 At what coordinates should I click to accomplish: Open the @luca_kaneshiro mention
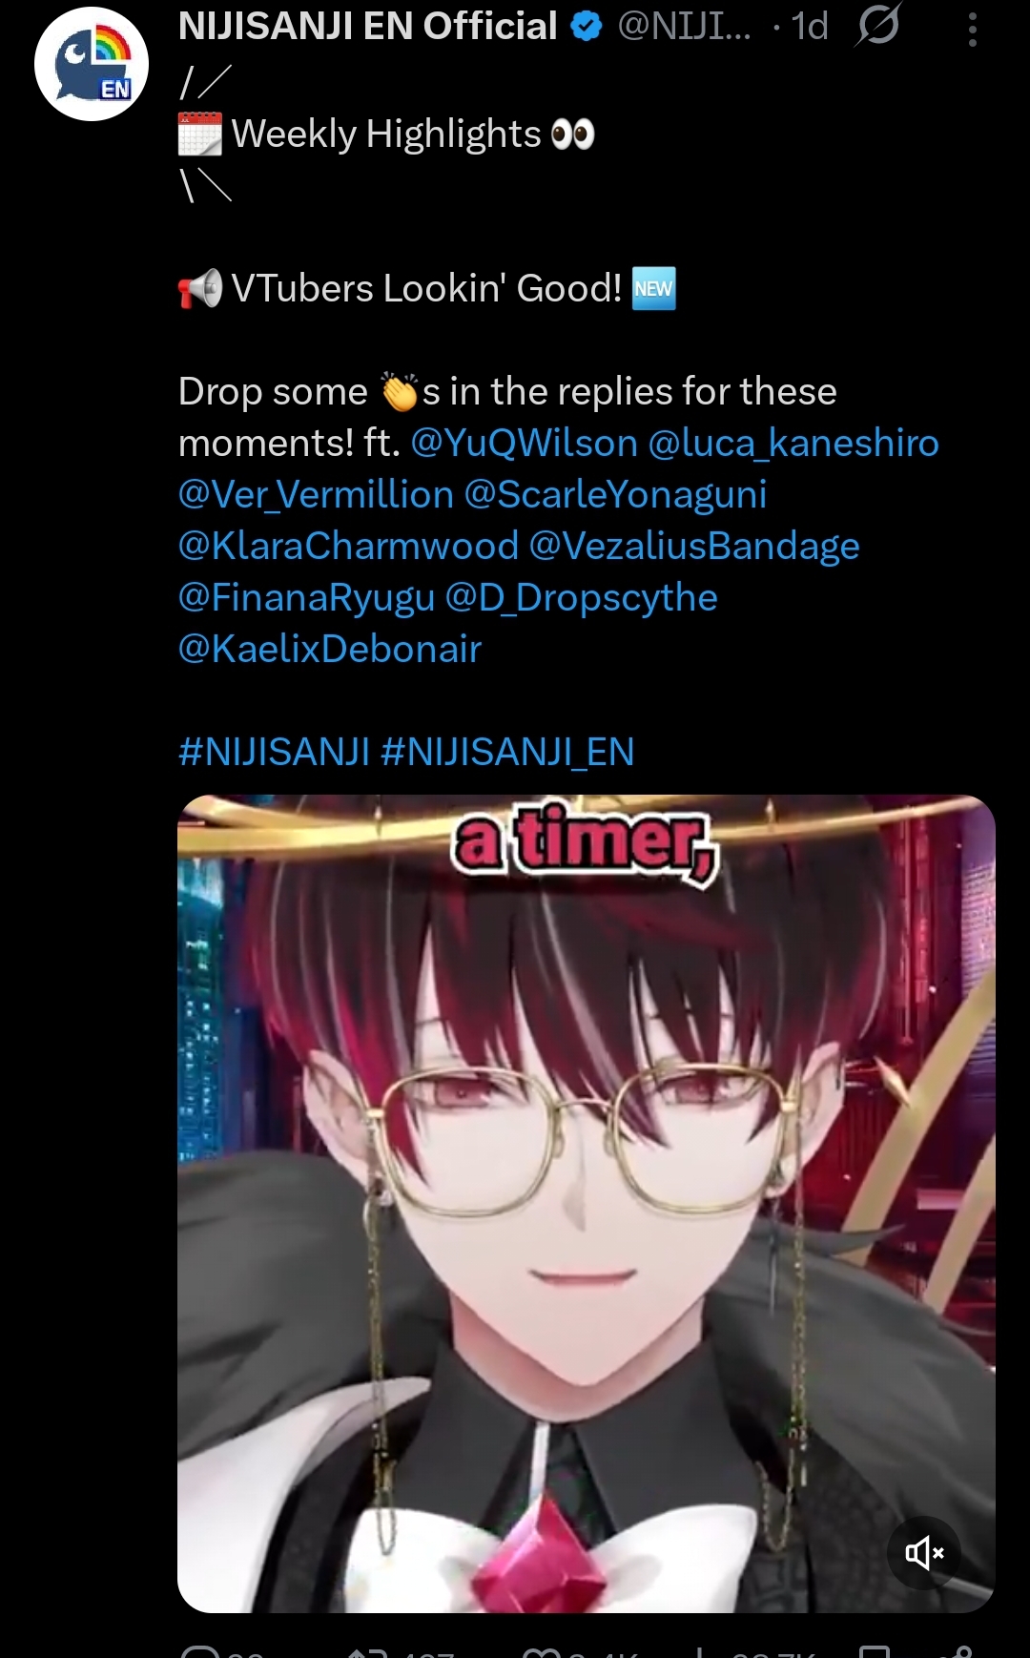click(793, 443)
